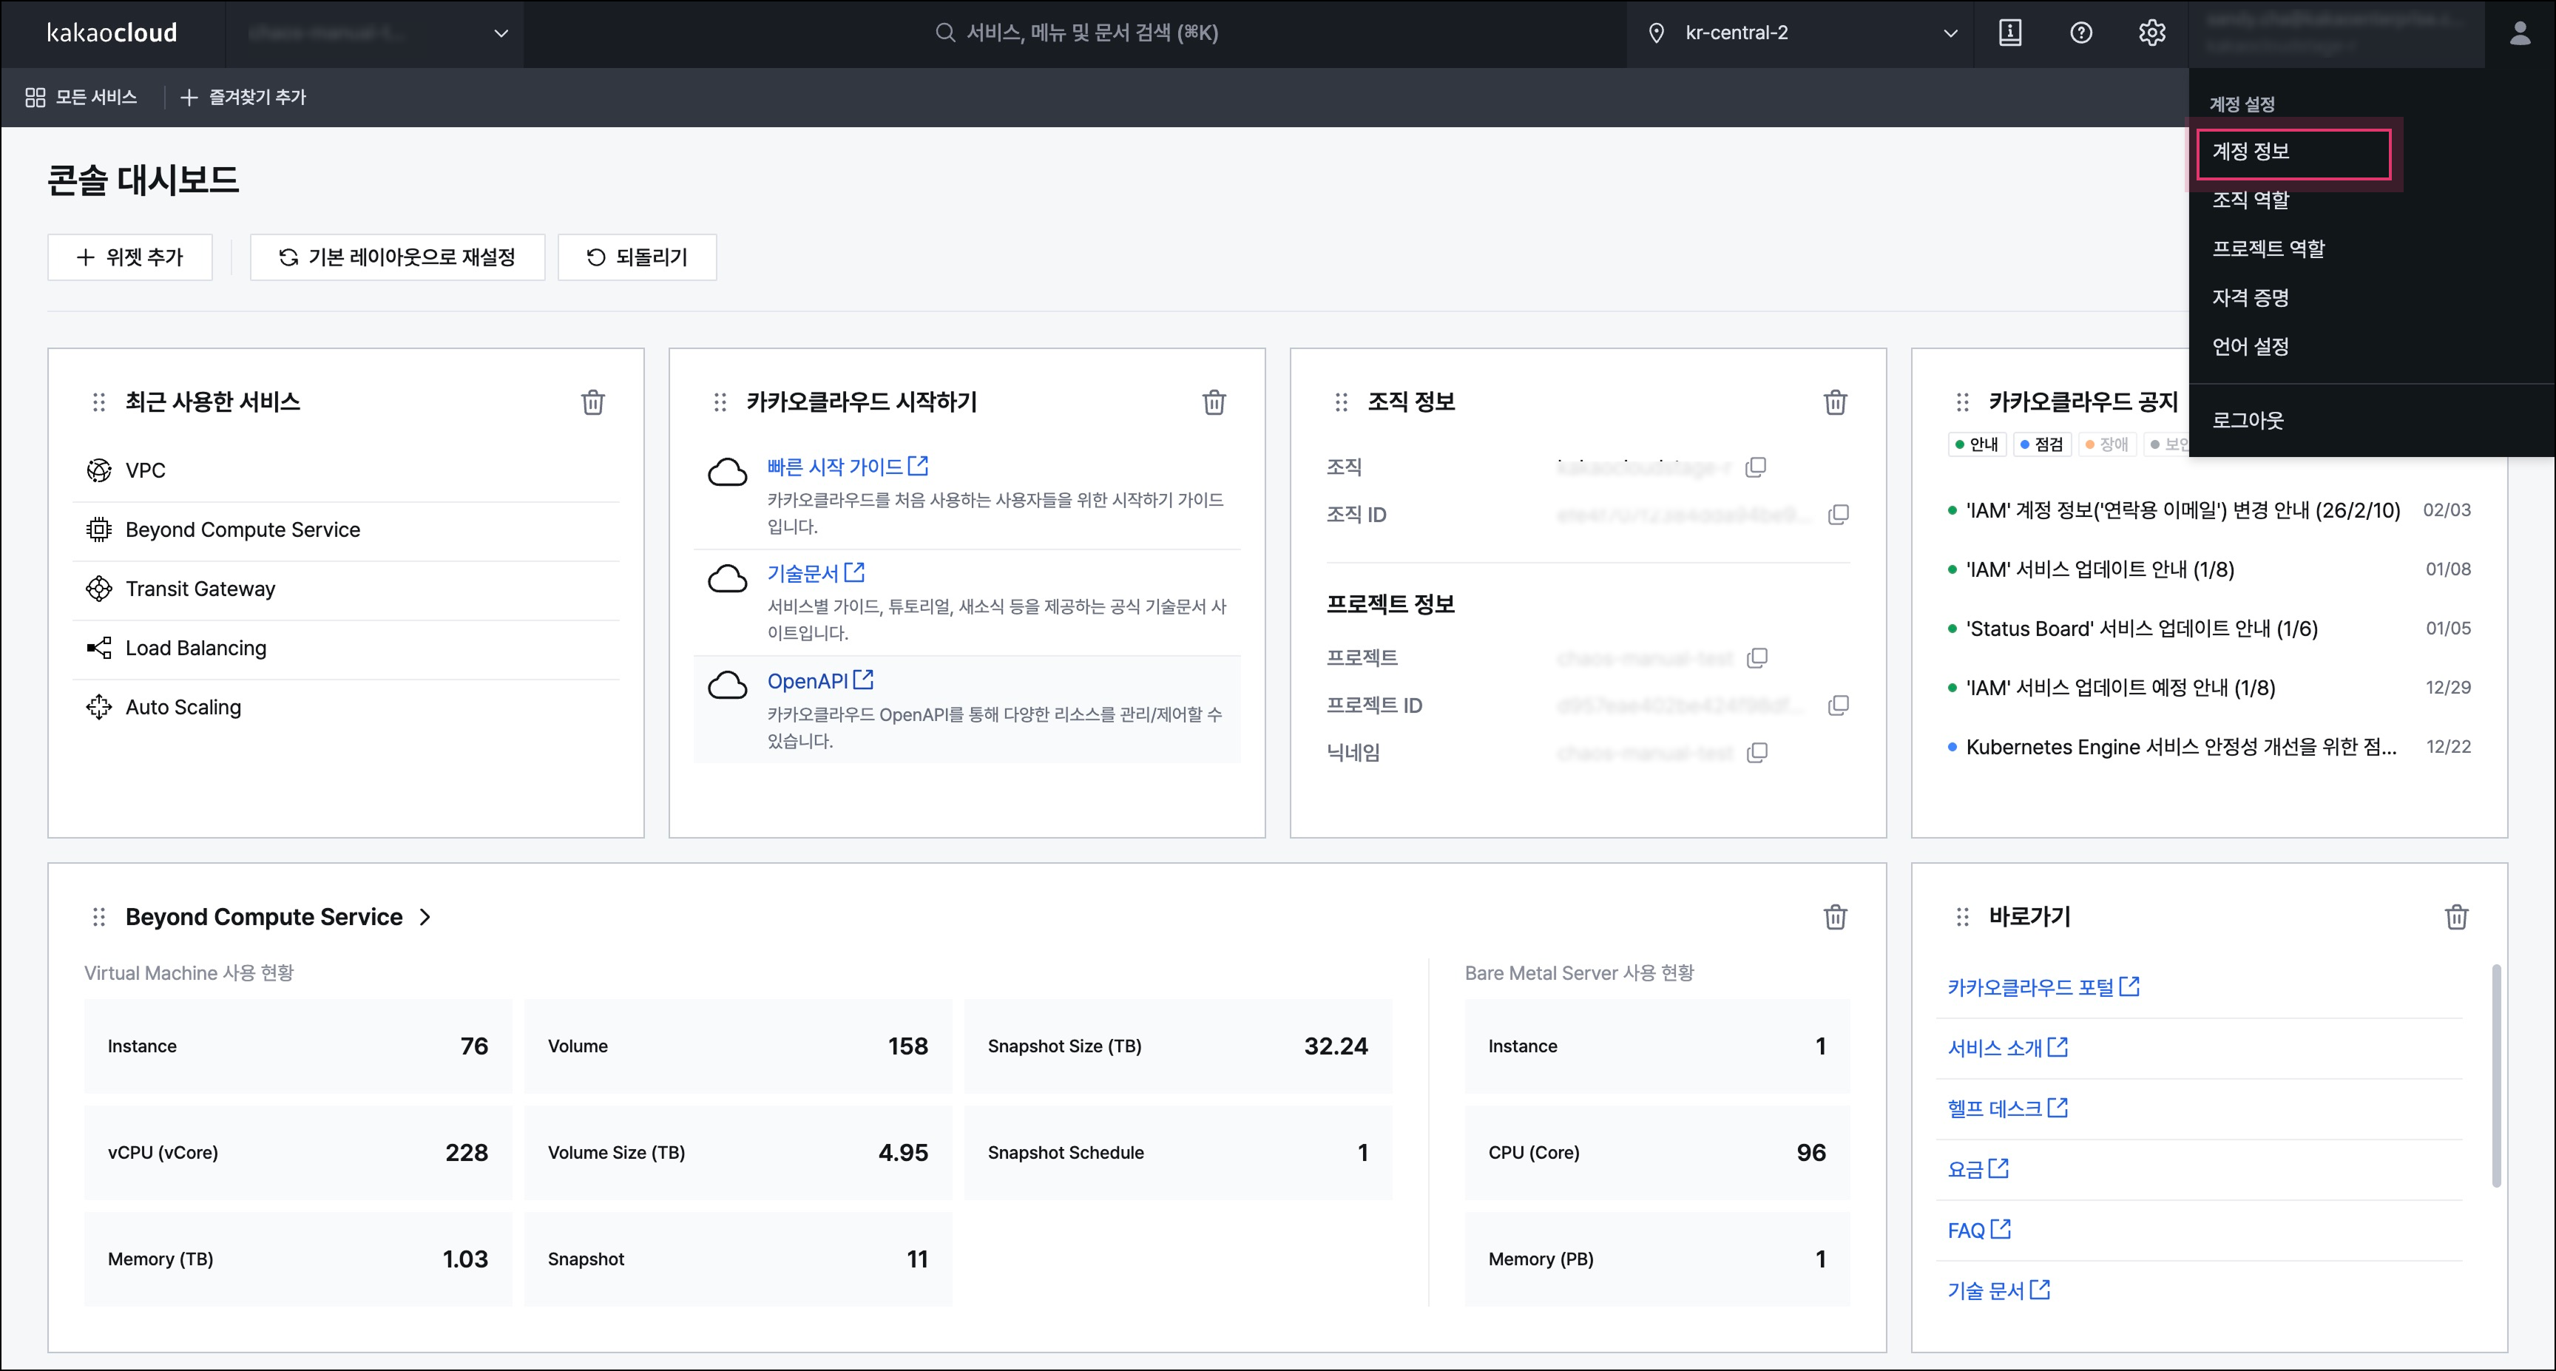2556x1371 pixels.
Task: Open Load Balancing from recent services
Action: coord(98,648)
